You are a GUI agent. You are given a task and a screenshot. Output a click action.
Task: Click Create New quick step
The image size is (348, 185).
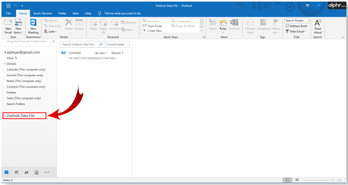pos(152,31)
